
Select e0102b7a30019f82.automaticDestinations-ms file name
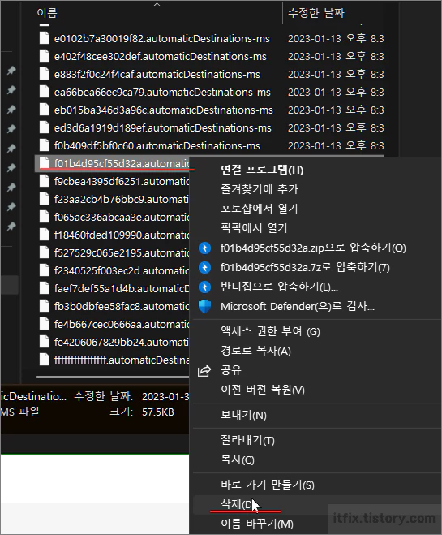(x=162, y=38)
